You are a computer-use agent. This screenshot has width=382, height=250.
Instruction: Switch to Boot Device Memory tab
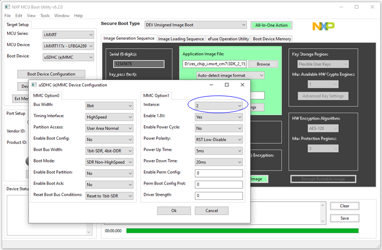tap(272, 39)
